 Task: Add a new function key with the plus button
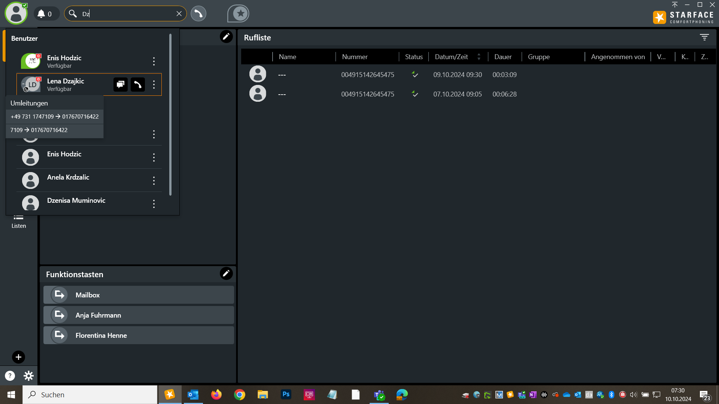[18, 357]
